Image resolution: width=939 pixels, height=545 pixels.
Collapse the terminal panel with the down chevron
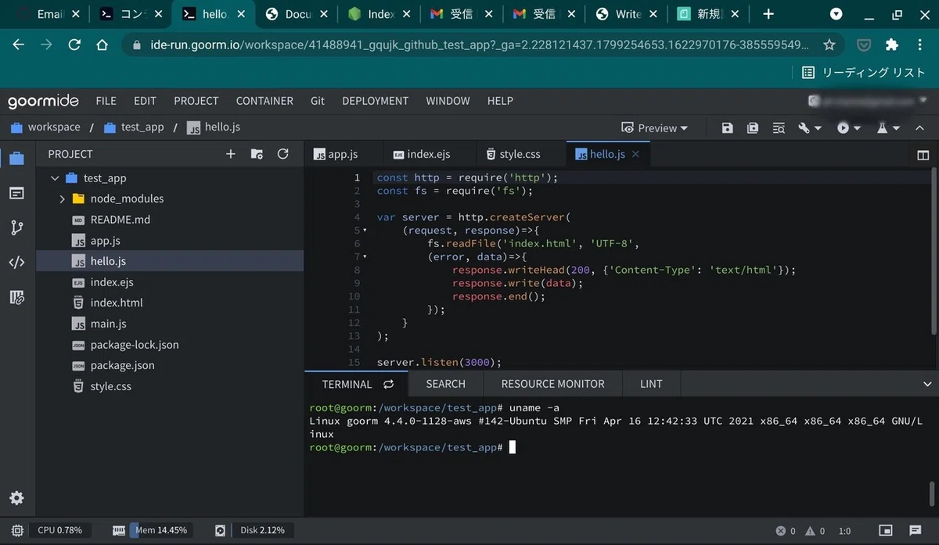click(x=928, y=384)
